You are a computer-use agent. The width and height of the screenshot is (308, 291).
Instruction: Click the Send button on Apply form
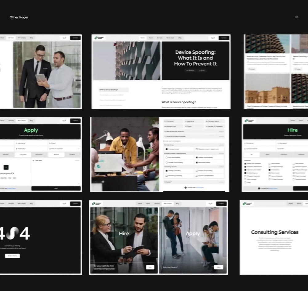pyautogui.click(x=56, y=188)
